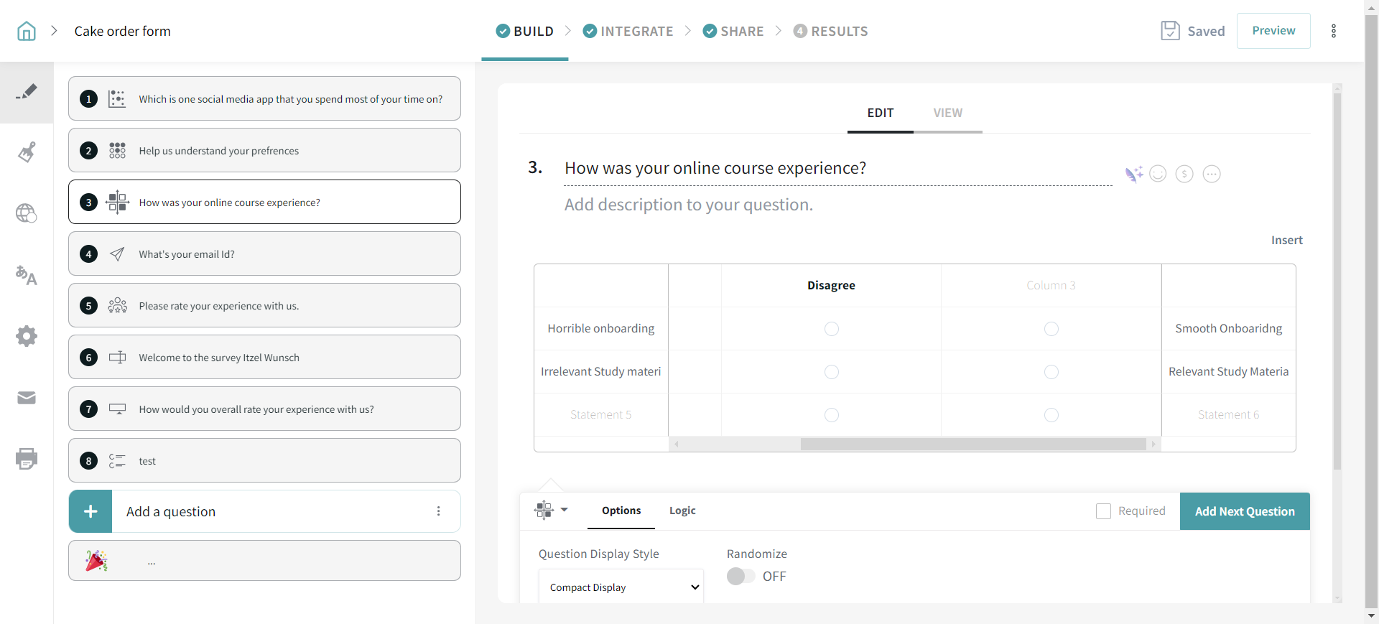
Task: Switch to the Logic tab
Action: tap(682, 511)
